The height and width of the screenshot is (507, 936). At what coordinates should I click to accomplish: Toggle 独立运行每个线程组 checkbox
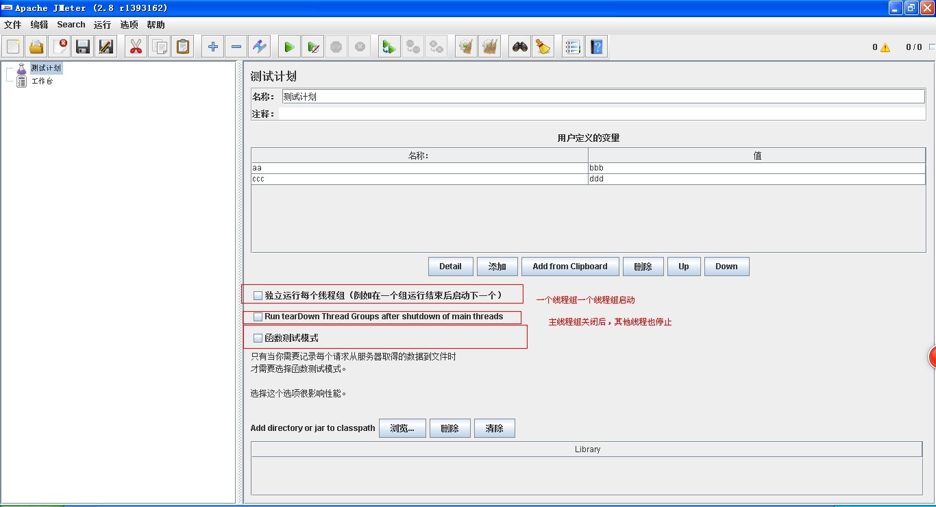click(258, 296)
